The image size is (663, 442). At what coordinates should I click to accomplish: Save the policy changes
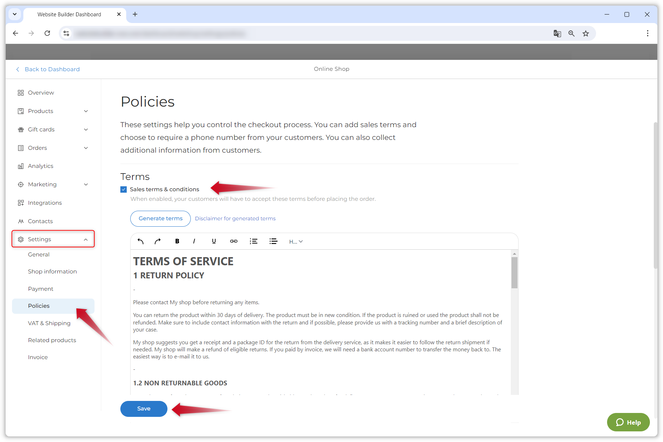point(144,409)
